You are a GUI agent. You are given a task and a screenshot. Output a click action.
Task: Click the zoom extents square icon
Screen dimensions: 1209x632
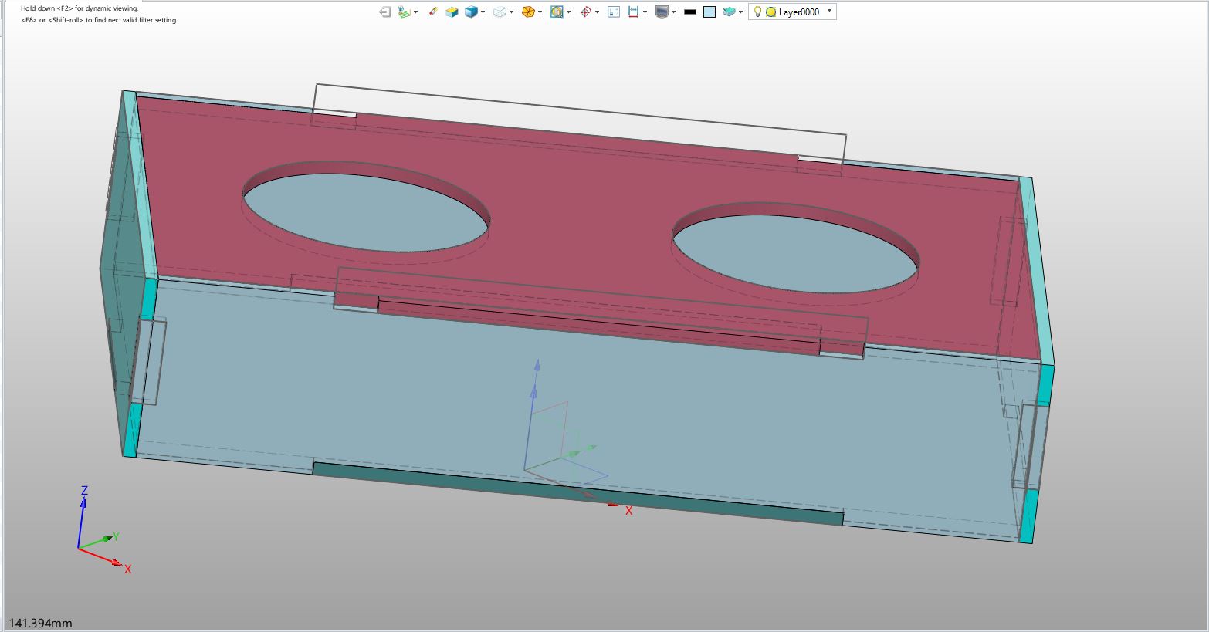(614, 12)
